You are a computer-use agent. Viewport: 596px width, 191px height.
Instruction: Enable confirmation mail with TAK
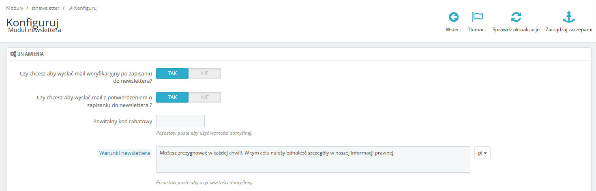point(172,97)
